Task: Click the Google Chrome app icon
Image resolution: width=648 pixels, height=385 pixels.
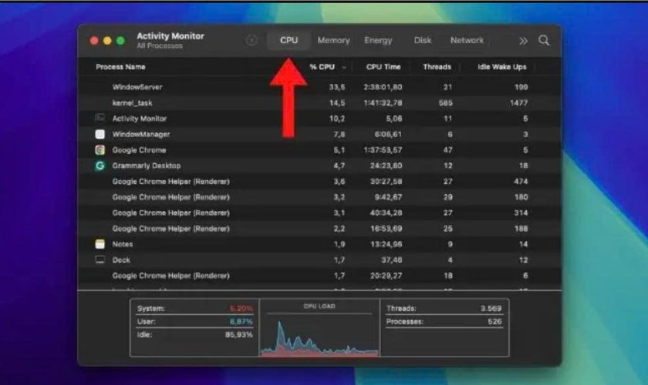Action: tap(100, 150)
